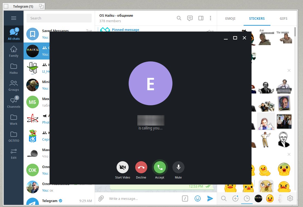The height and width of the screenshot is (207, 303).
Task: Open the Telegram official chat
Action: 59,201
